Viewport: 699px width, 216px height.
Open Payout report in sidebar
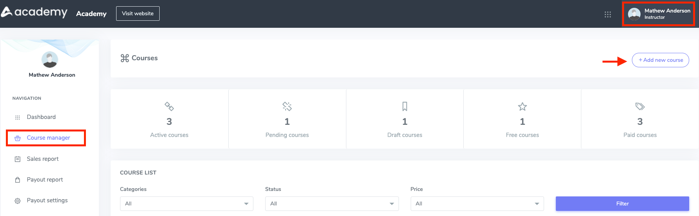click(x=45, y=180)
